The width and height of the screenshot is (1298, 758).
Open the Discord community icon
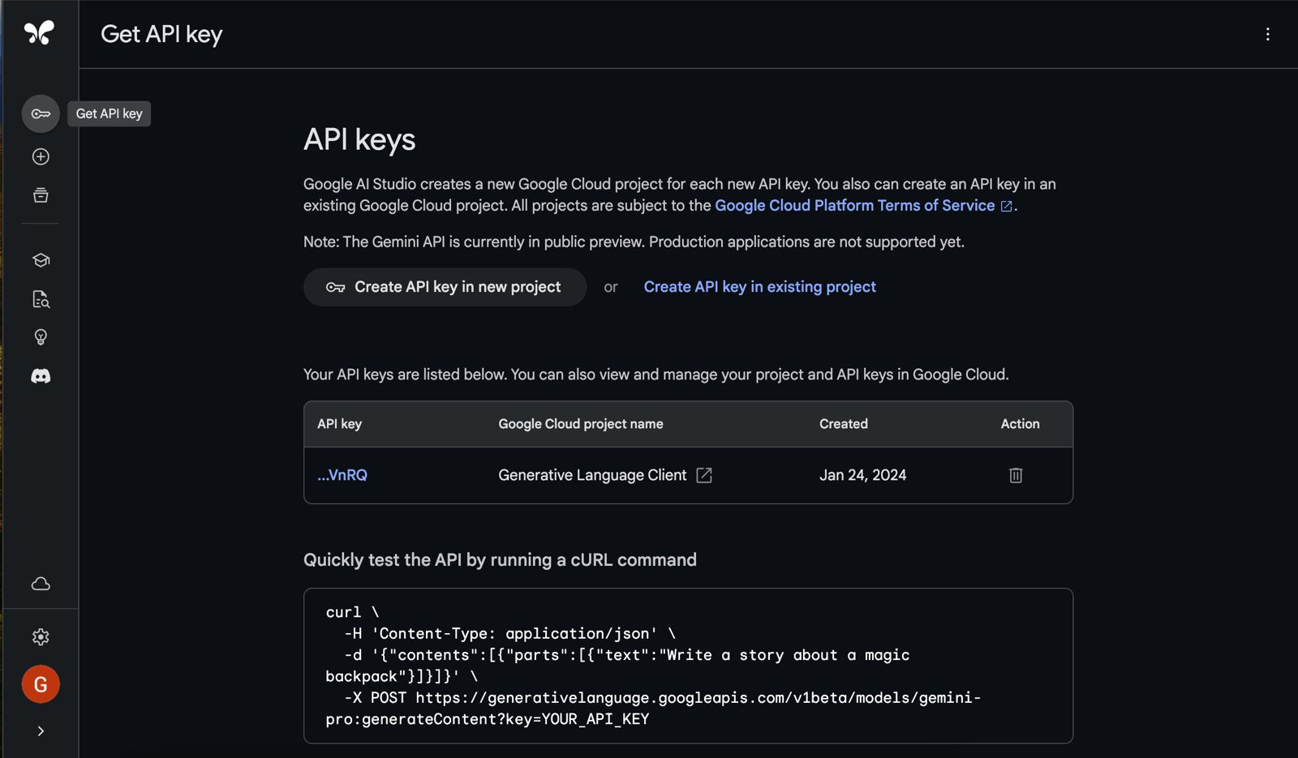coord(41,376)
